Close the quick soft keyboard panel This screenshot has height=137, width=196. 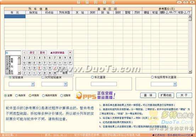(x=70, y=53)
